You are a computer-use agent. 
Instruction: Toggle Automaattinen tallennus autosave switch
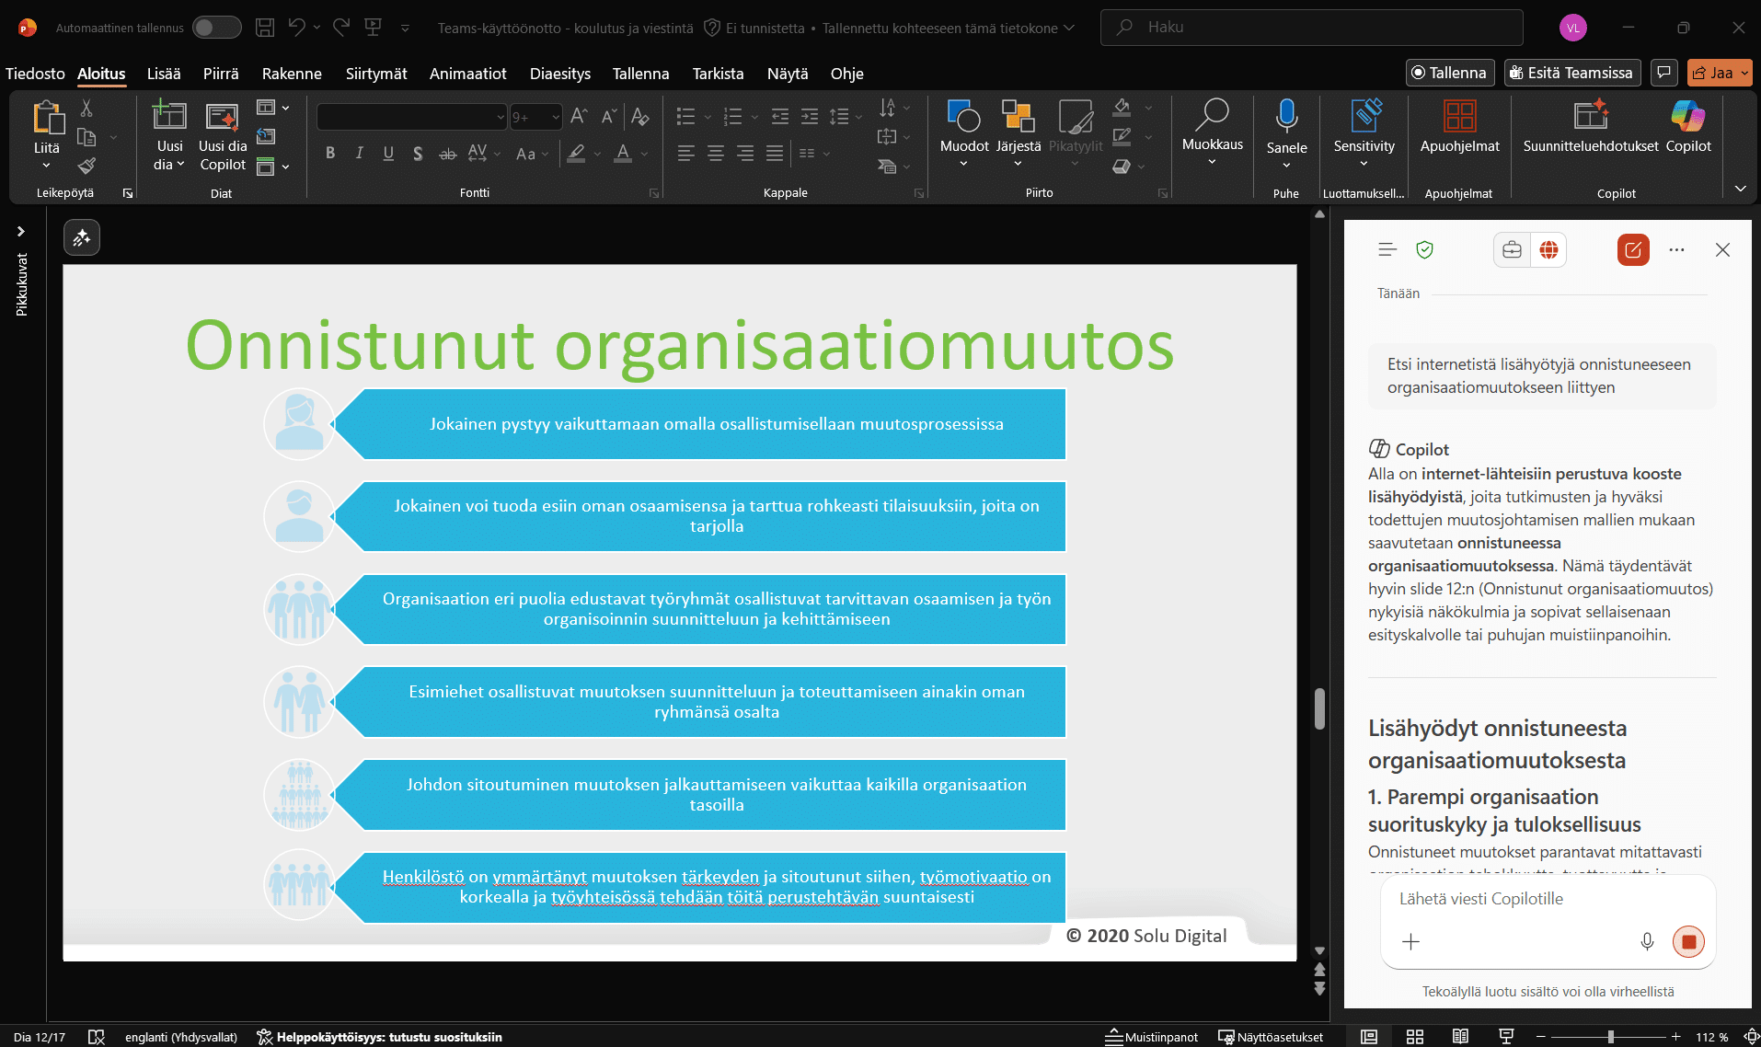[x=216, y=28]
